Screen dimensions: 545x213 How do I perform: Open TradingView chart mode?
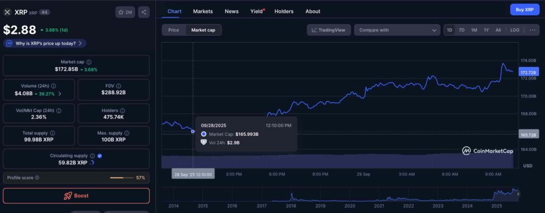point(329,30)
